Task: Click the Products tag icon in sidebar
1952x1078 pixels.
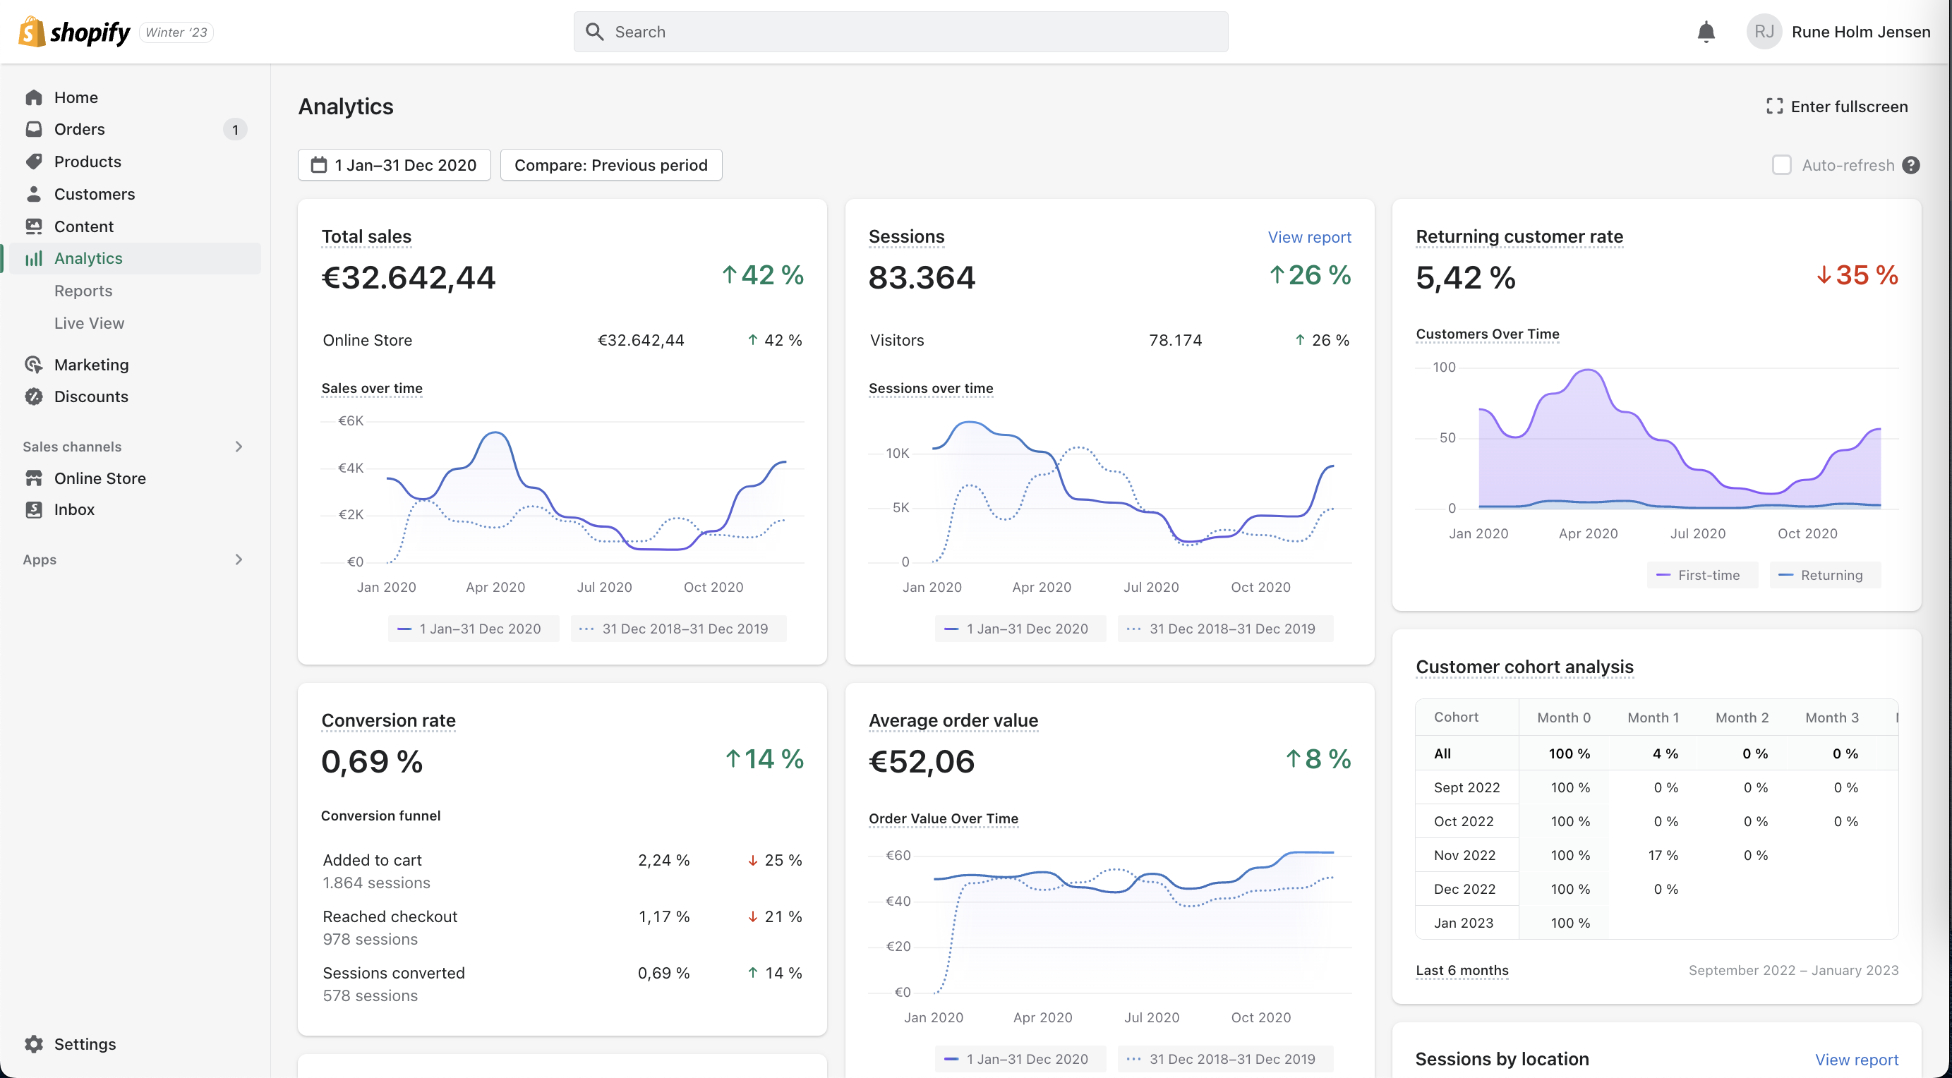Action: 33,162
